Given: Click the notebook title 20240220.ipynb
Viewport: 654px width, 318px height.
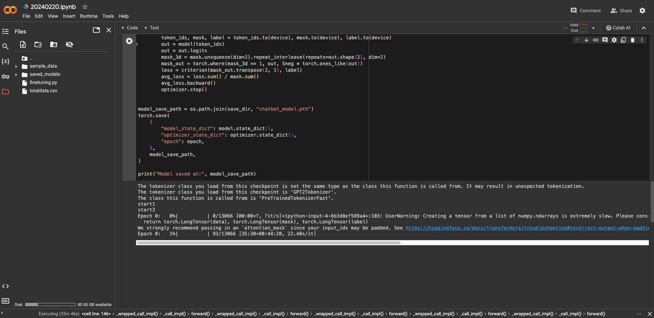Looking at the screenshot, I should pos(53,7).
